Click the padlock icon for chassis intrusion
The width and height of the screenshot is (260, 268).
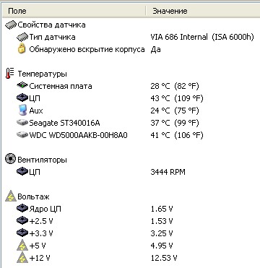[x=22, y=49]
